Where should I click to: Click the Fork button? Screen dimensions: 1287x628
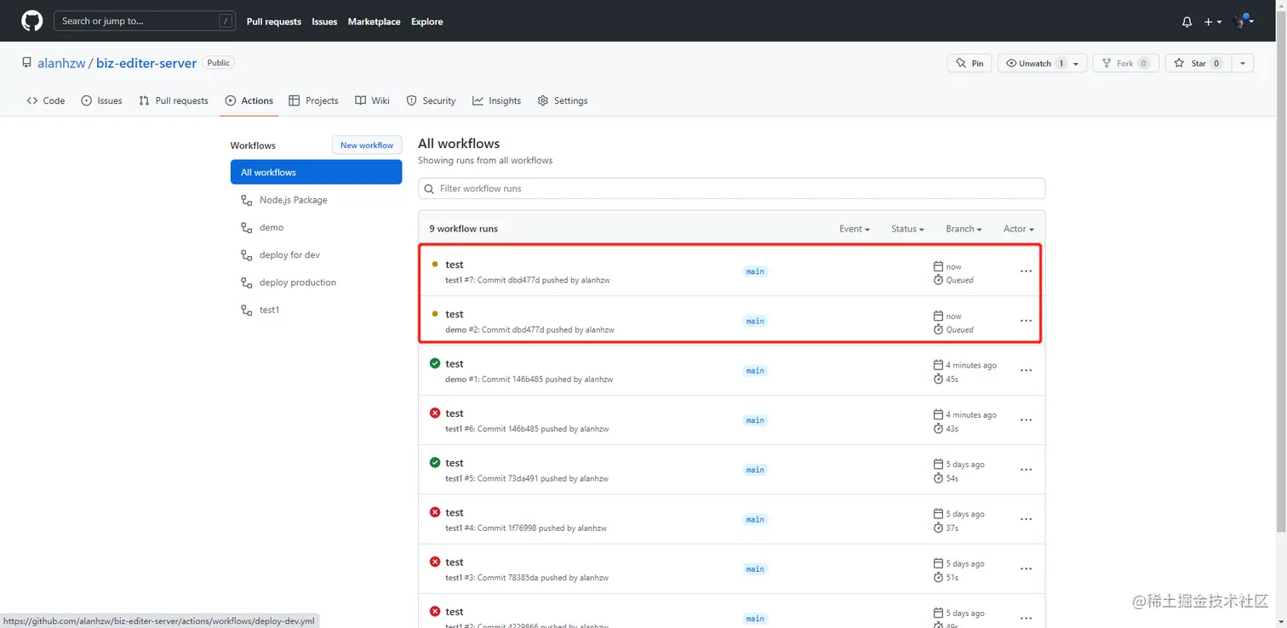point(1126,63)
